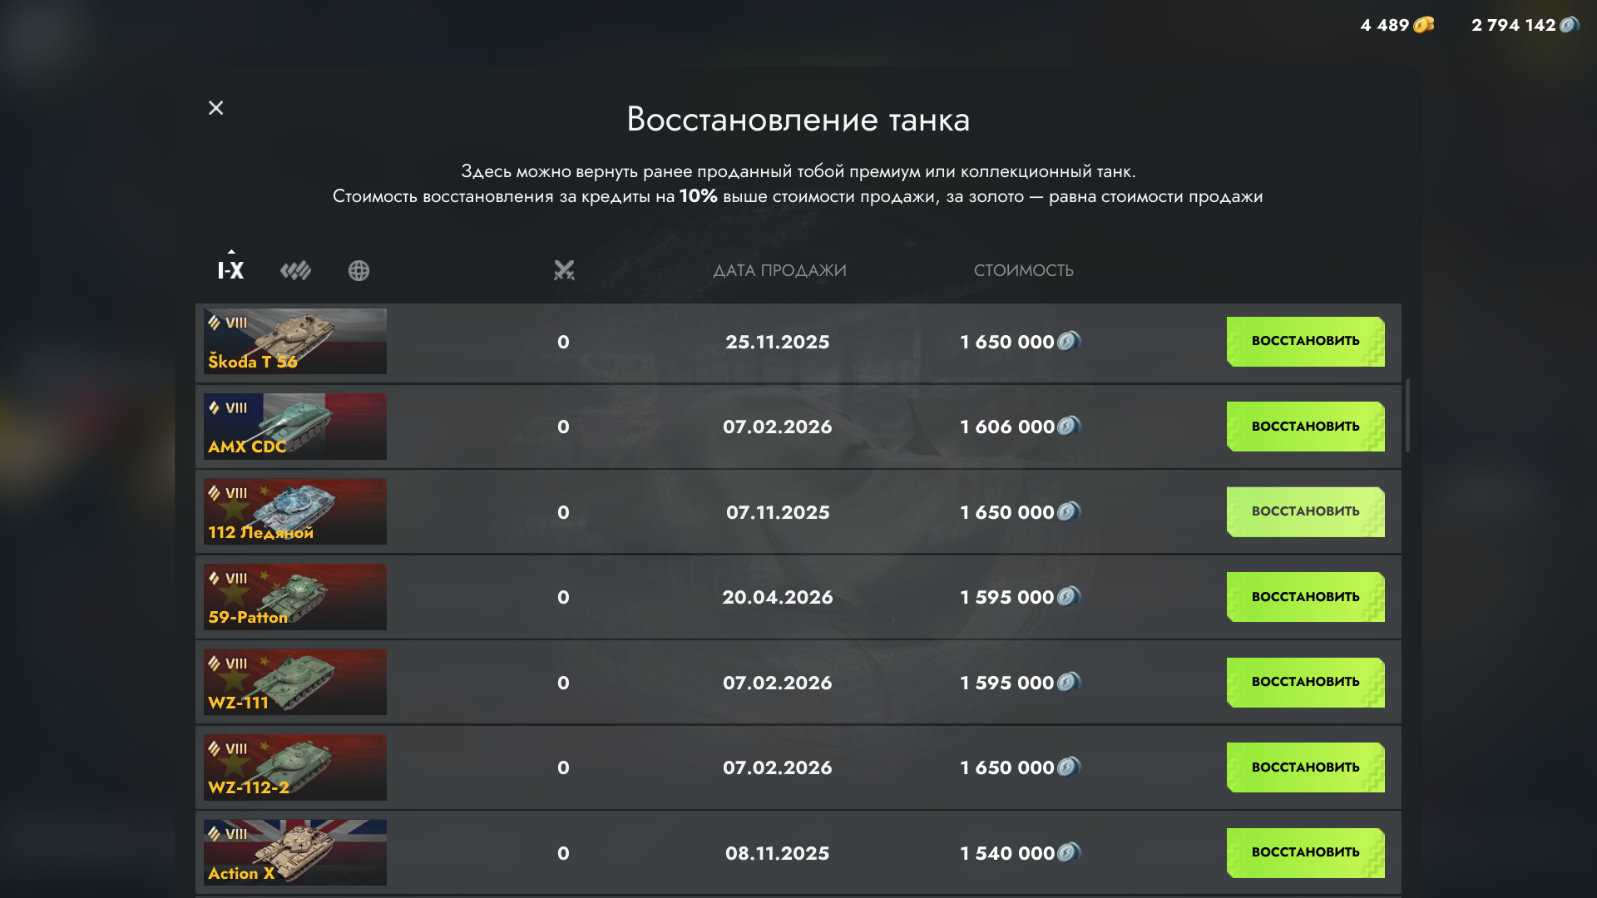Sort tanks by tier I-X
1597x898 pixels.
(x=230, y=270)
